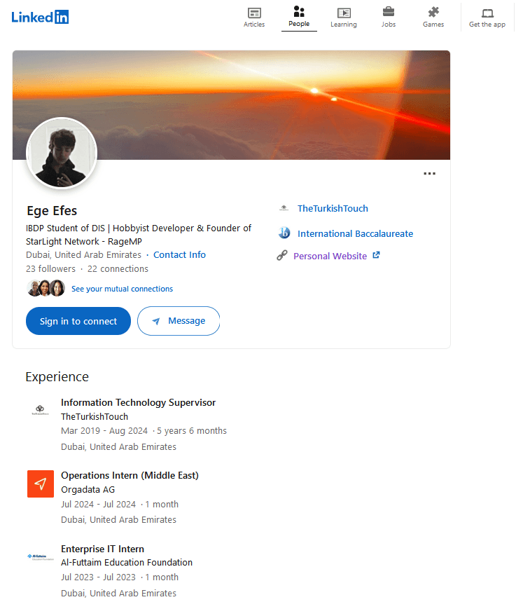523x609 pixels.
Task: Click the 22 connections count
Action: pyautogui.click(x=118, y=269)
